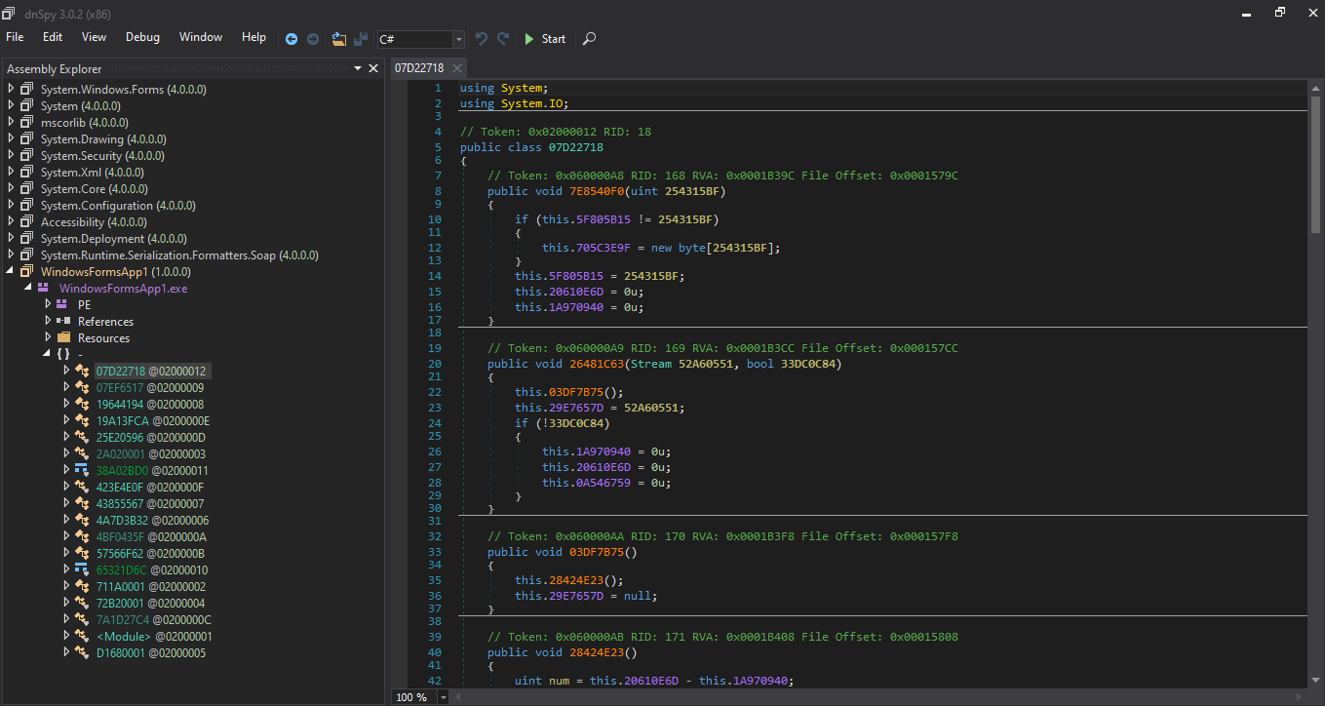Open the C# language dropdown
Image resolution: width=1325 pixels, height=706 pixels.
458,40
